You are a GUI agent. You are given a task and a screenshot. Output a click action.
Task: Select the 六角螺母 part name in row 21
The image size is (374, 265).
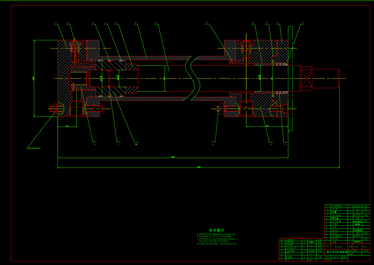(289, 239)
